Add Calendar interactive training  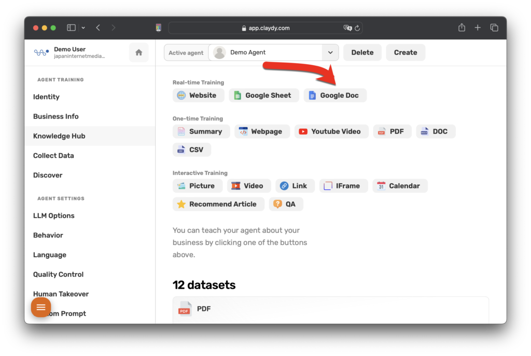(399, 186)
